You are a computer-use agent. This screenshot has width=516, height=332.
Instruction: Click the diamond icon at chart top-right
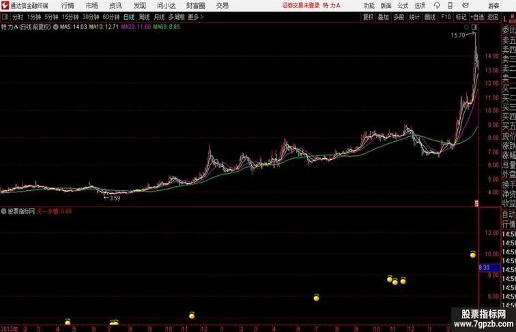(466, 27)
